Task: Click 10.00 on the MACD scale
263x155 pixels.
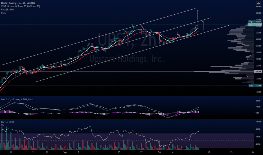Action: 258,107
